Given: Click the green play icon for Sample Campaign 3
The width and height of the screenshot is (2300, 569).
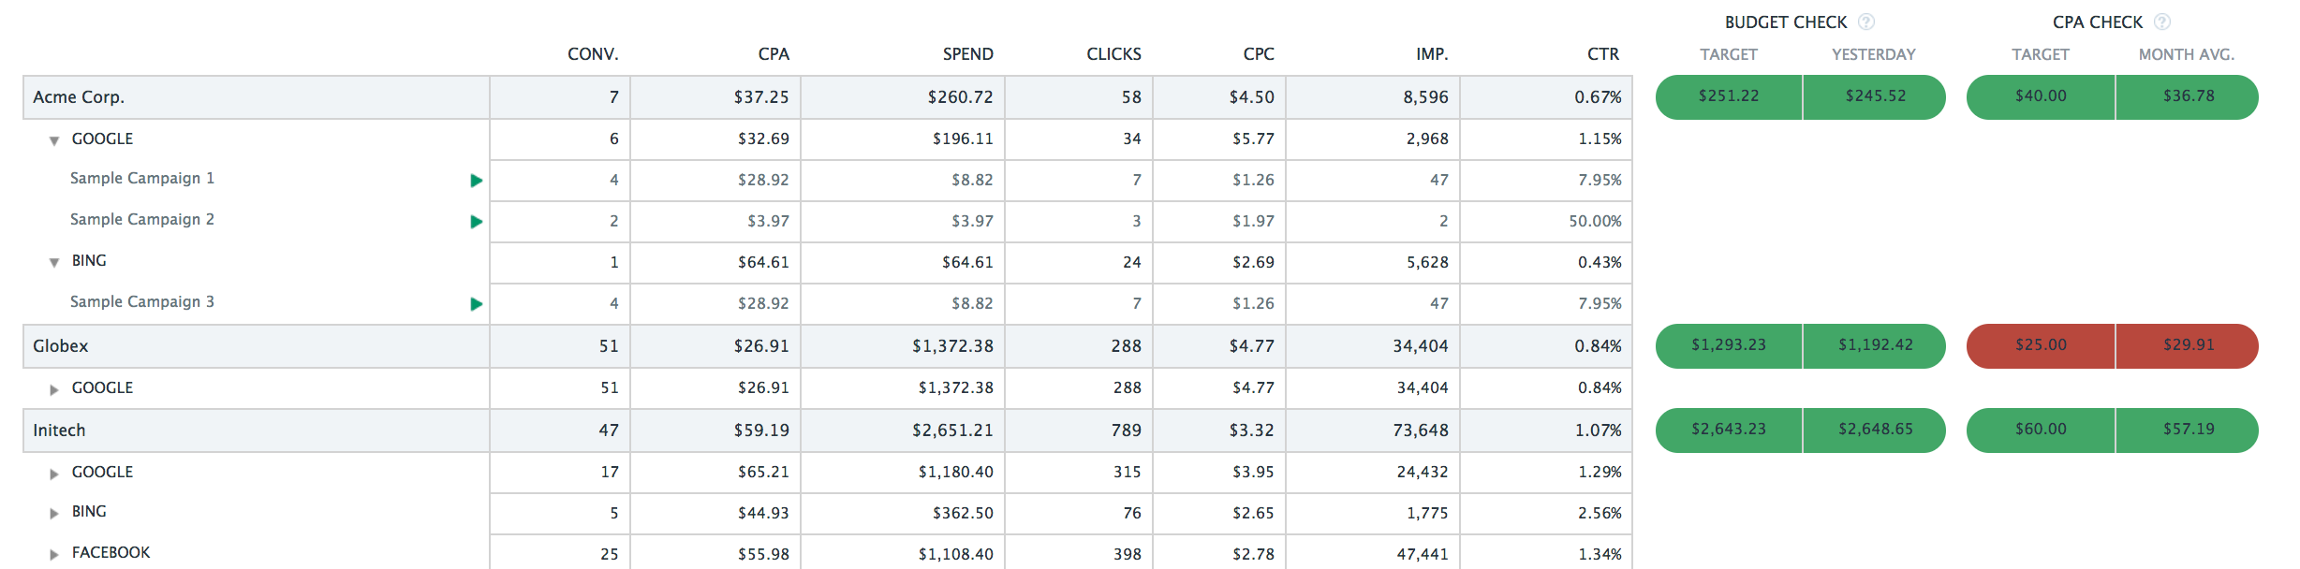Looking at the screenshot, I should pyautogui.click(x=476, y=303).
